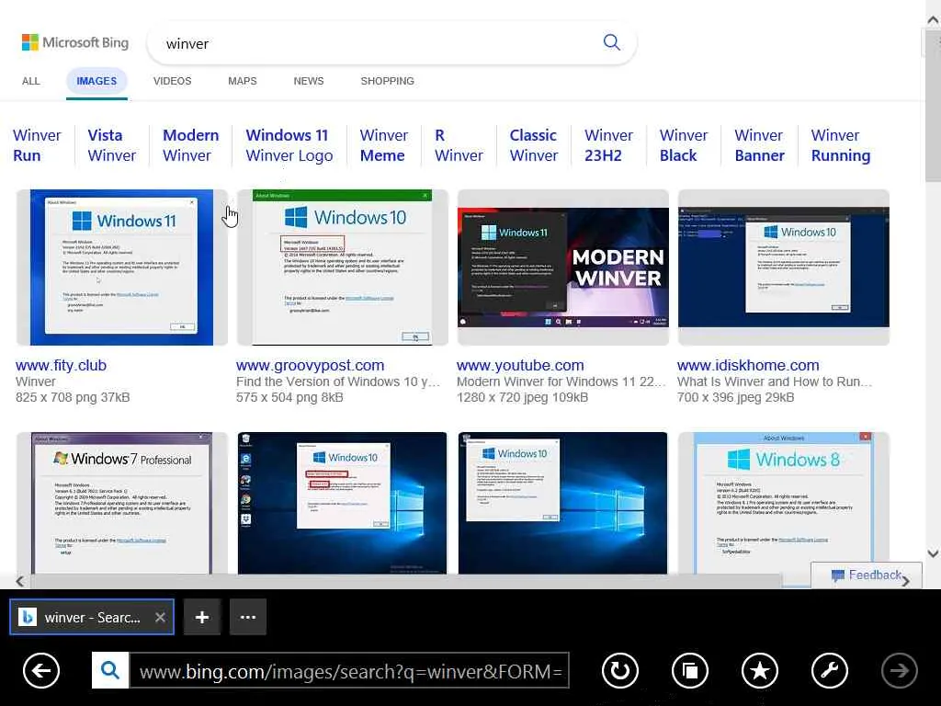Image resolution: width=941 pixels, height=706 pixels.
Task: Click the Winver Run suggestion
Action: tap(37, 145)
